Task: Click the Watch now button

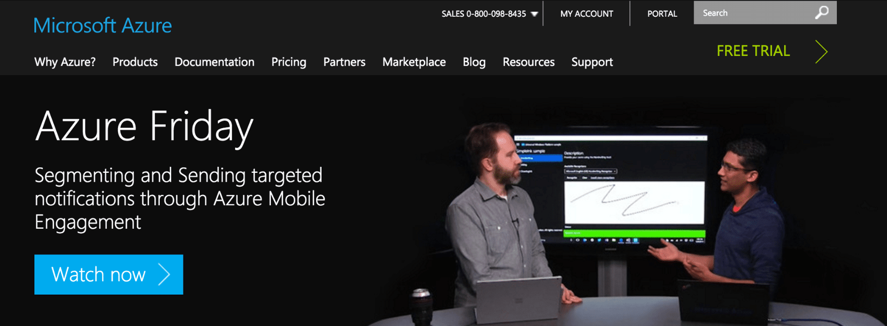Action: coord(109,274)
